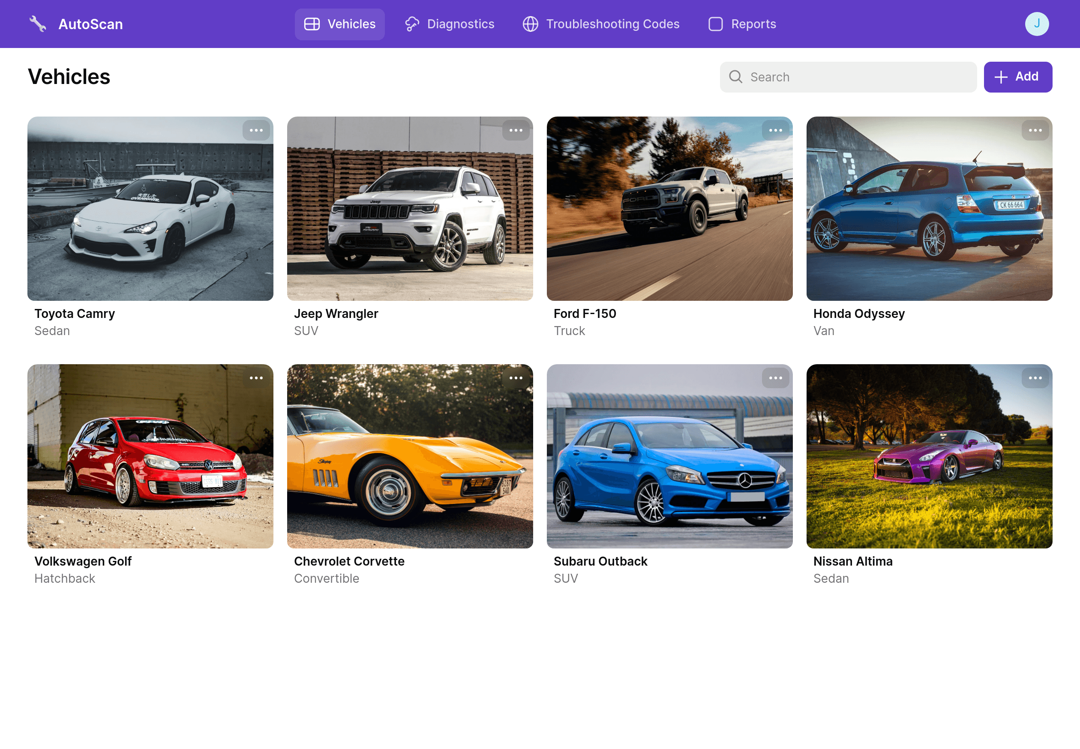Open the Reports tab

(x=742, y=24)
